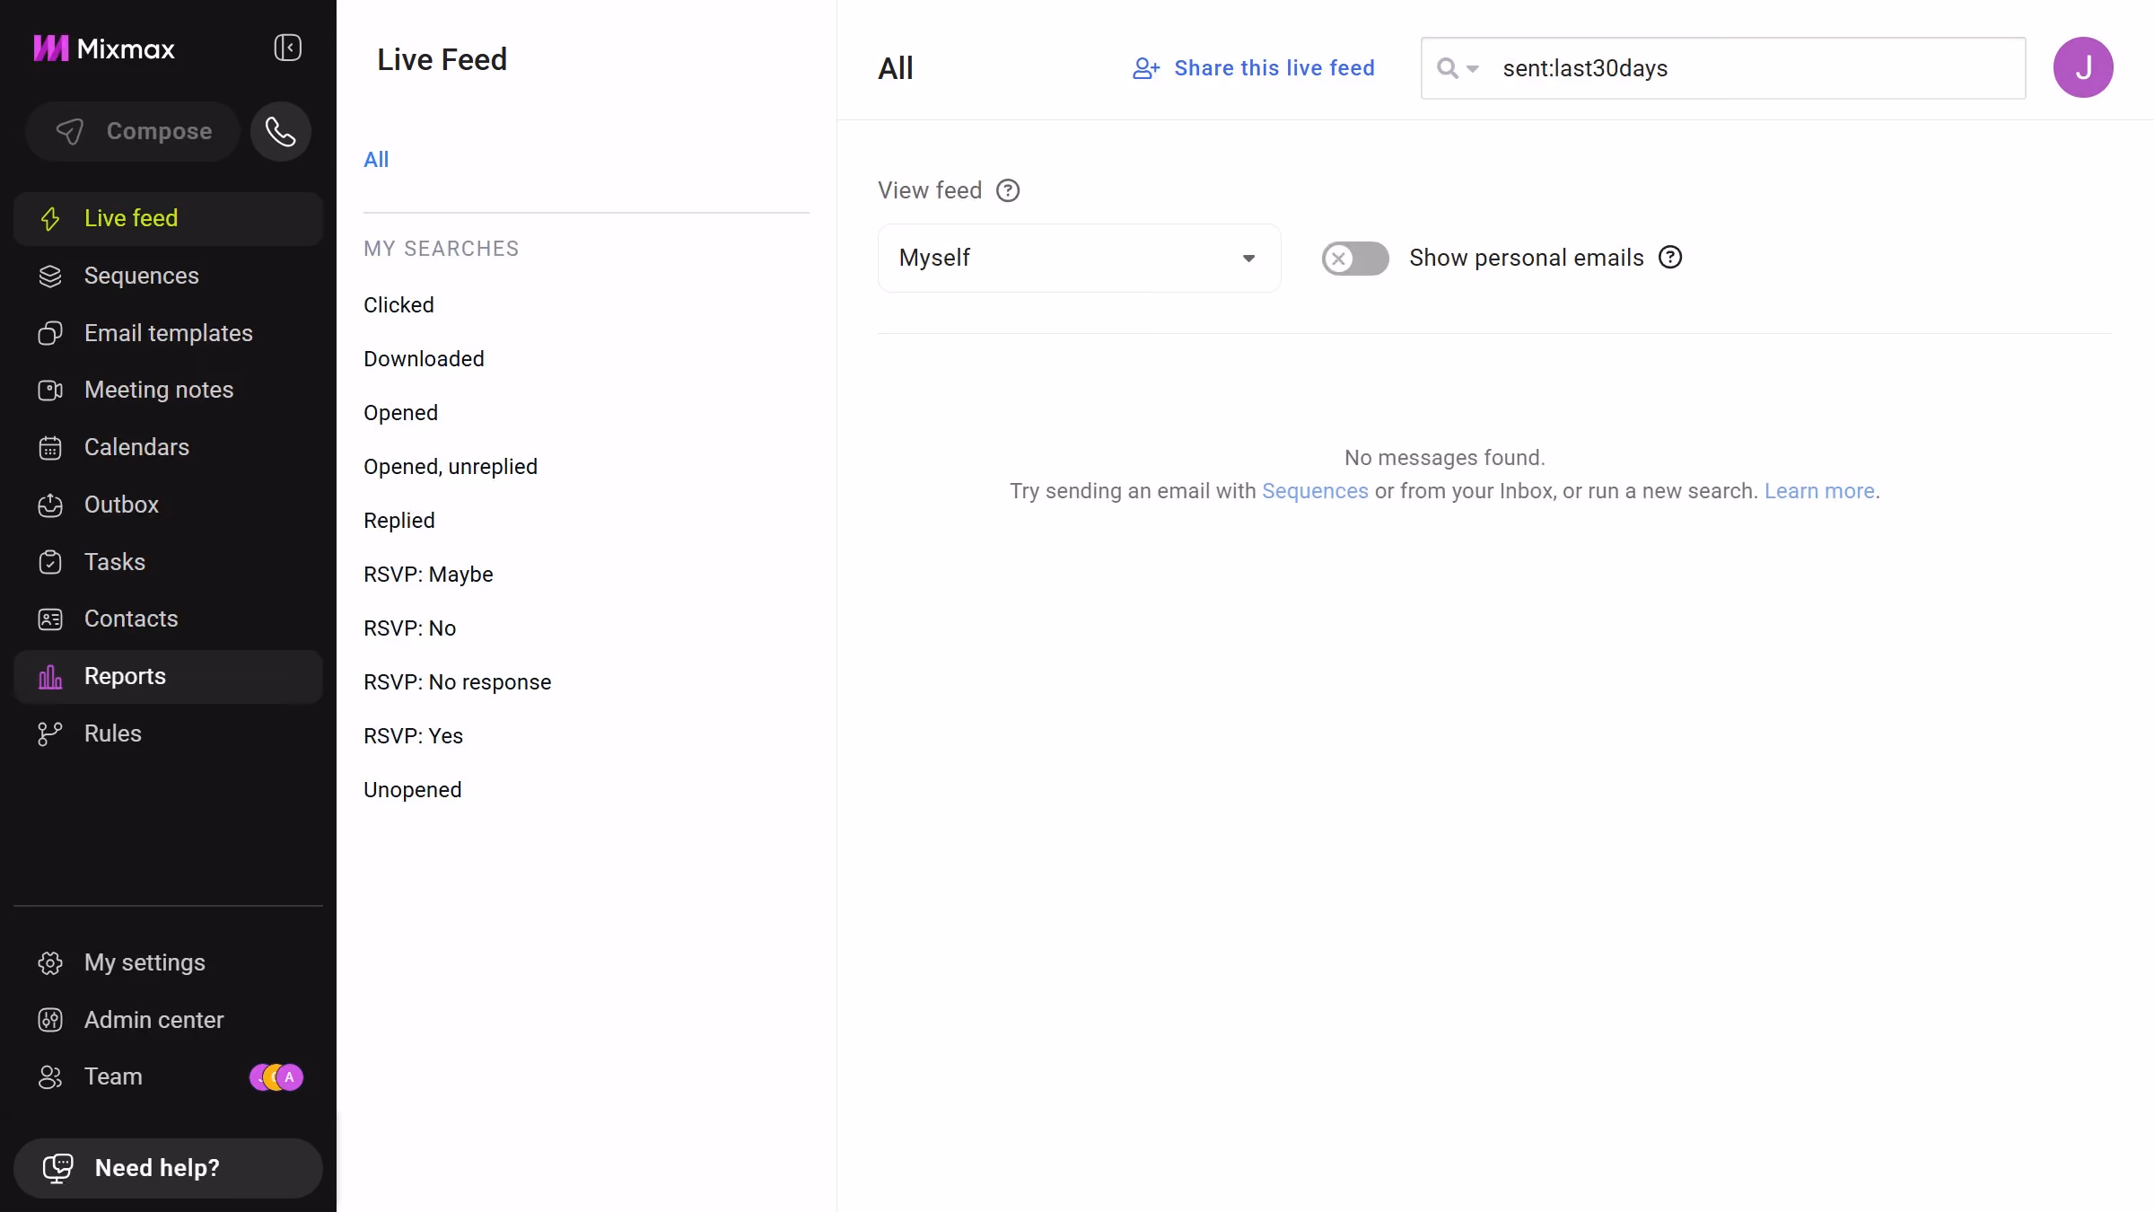Click Share this live feed
Image resolution: width=2154 pixels, height=1212 pixels.
(1254, 68)
